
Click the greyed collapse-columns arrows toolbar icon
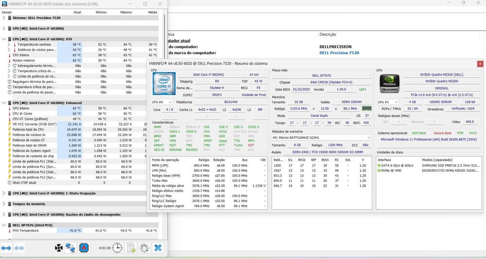pyautogui.click(x=19, y=248)
